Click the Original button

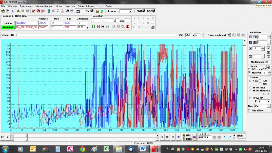point(8,23)
